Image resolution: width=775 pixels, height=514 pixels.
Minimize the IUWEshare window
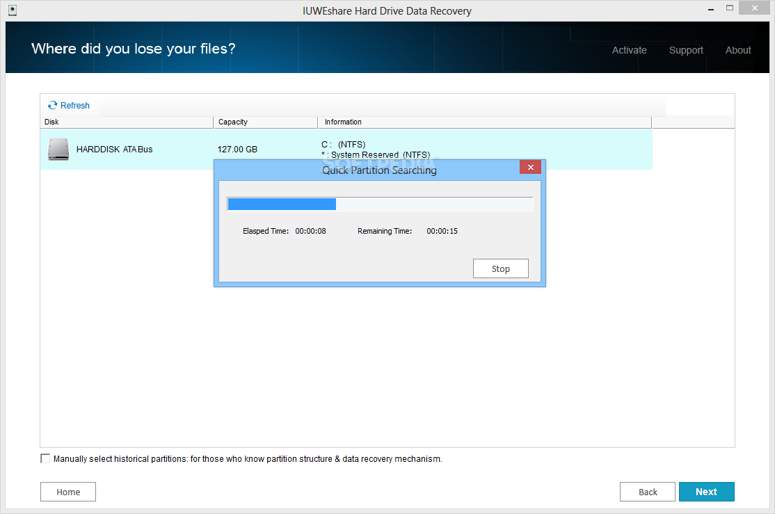(x=711, y=9)
